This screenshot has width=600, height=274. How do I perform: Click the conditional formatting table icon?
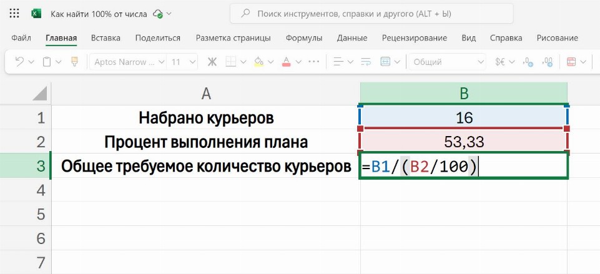pos(570,62)
